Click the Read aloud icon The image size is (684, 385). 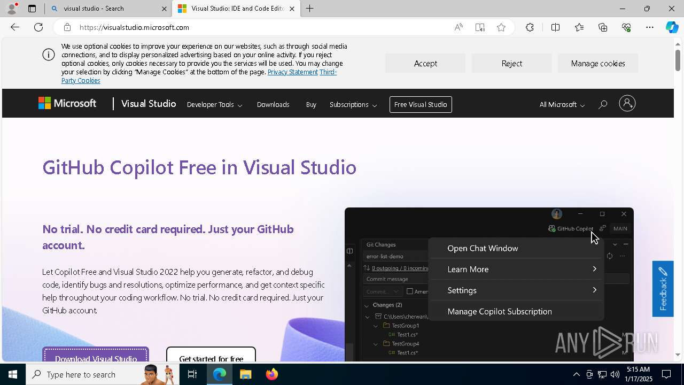pos(458,27)
